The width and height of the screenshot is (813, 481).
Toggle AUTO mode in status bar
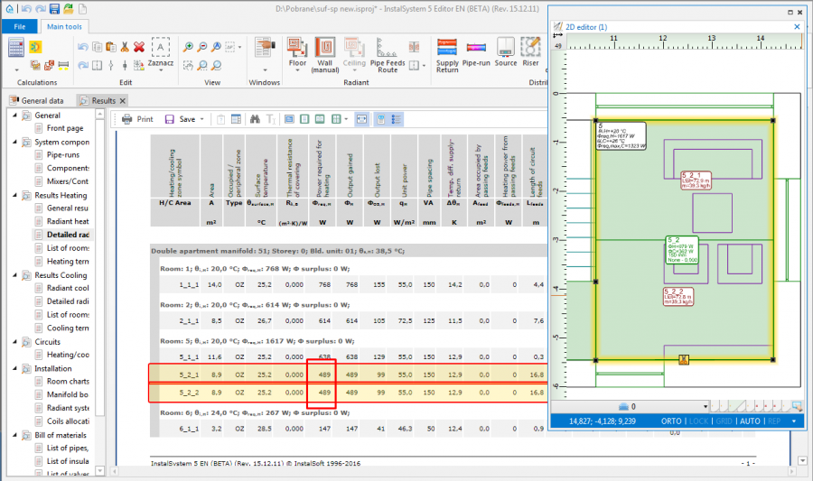pos(750,421)
